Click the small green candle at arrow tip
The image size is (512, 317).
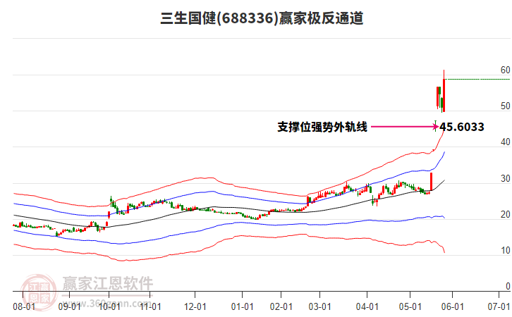[x=435, y=125]
